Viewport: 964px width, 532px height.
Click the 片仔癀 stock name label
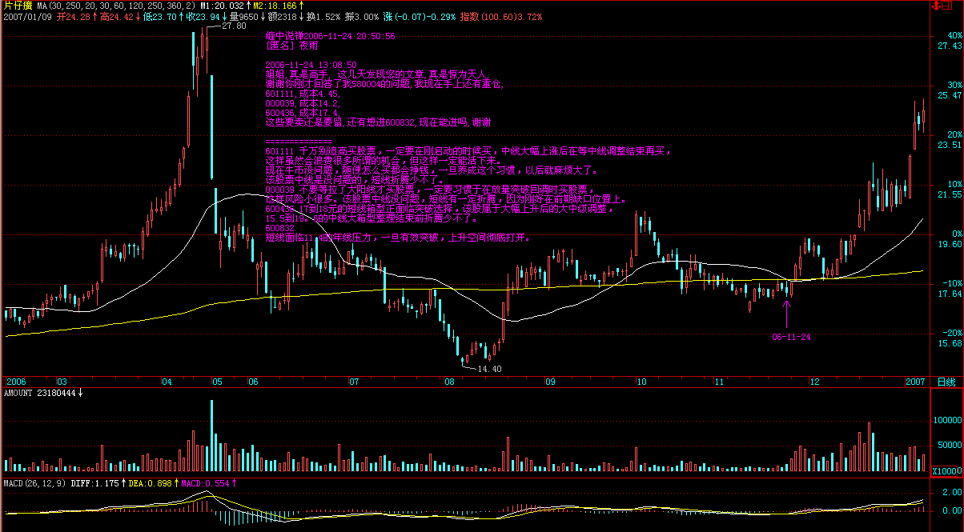pos(16,6)
